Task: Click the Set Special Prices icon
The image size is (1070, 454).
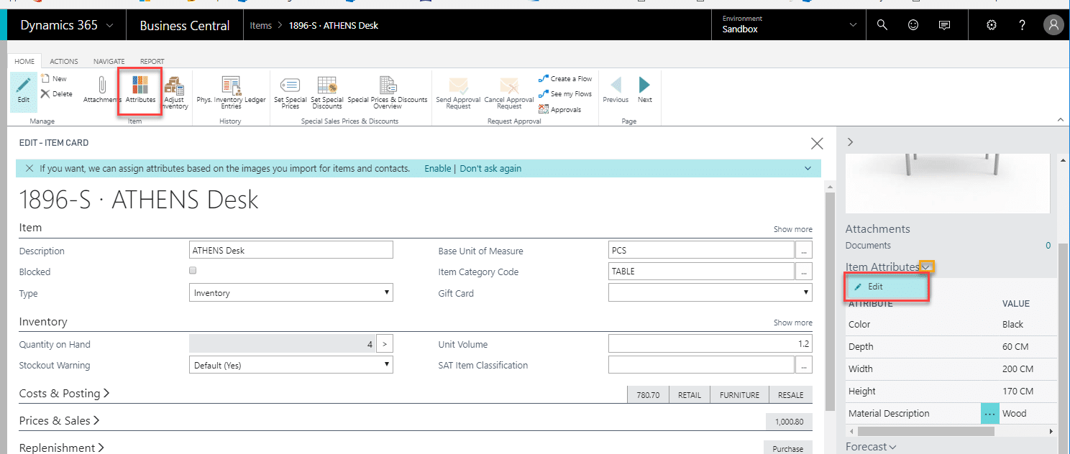Action: point(290,91)
